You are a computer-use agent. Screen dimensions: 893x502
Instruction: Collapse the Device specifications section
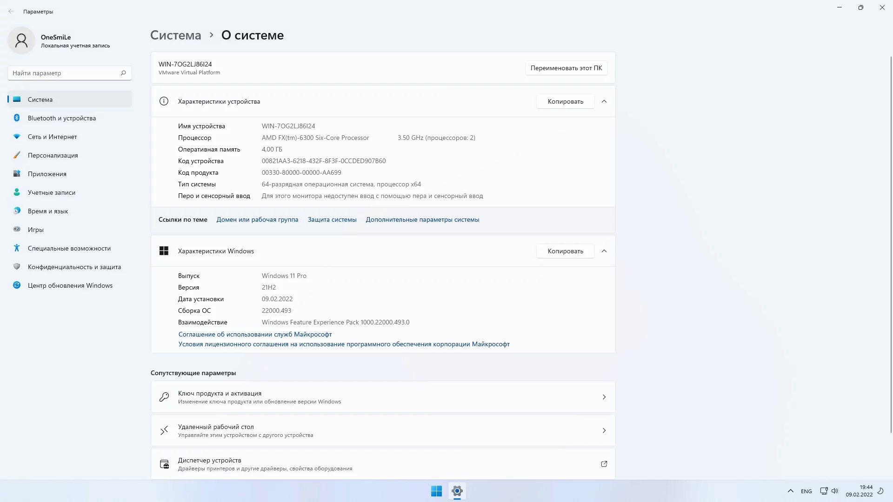[604, 101]
